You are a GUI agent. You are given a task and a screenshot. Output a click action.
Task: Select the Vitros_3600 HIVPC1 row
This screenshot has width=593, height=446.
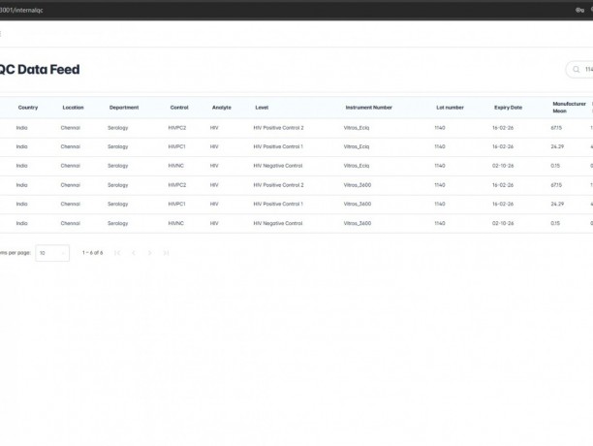coord(296,204)
